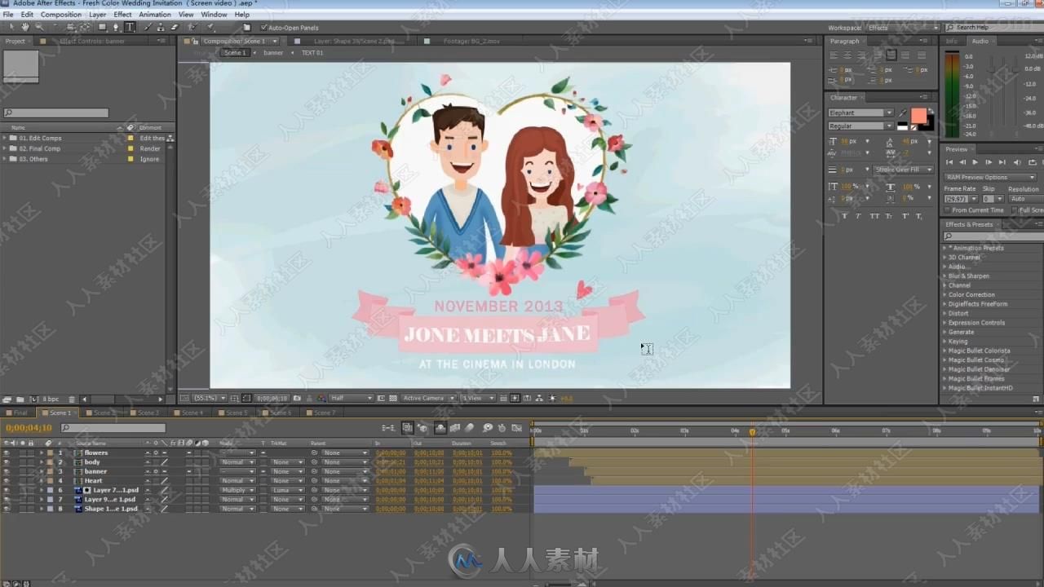Enable motion blur switch in timeline
Screen dimensions: 1044x587
[x=469, y=427]
